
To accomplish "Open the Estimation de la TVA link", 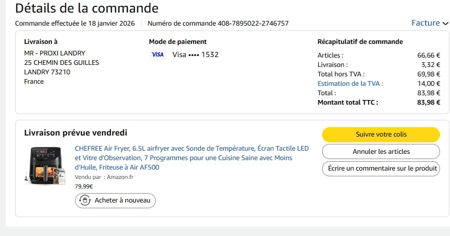I will 350,84.
